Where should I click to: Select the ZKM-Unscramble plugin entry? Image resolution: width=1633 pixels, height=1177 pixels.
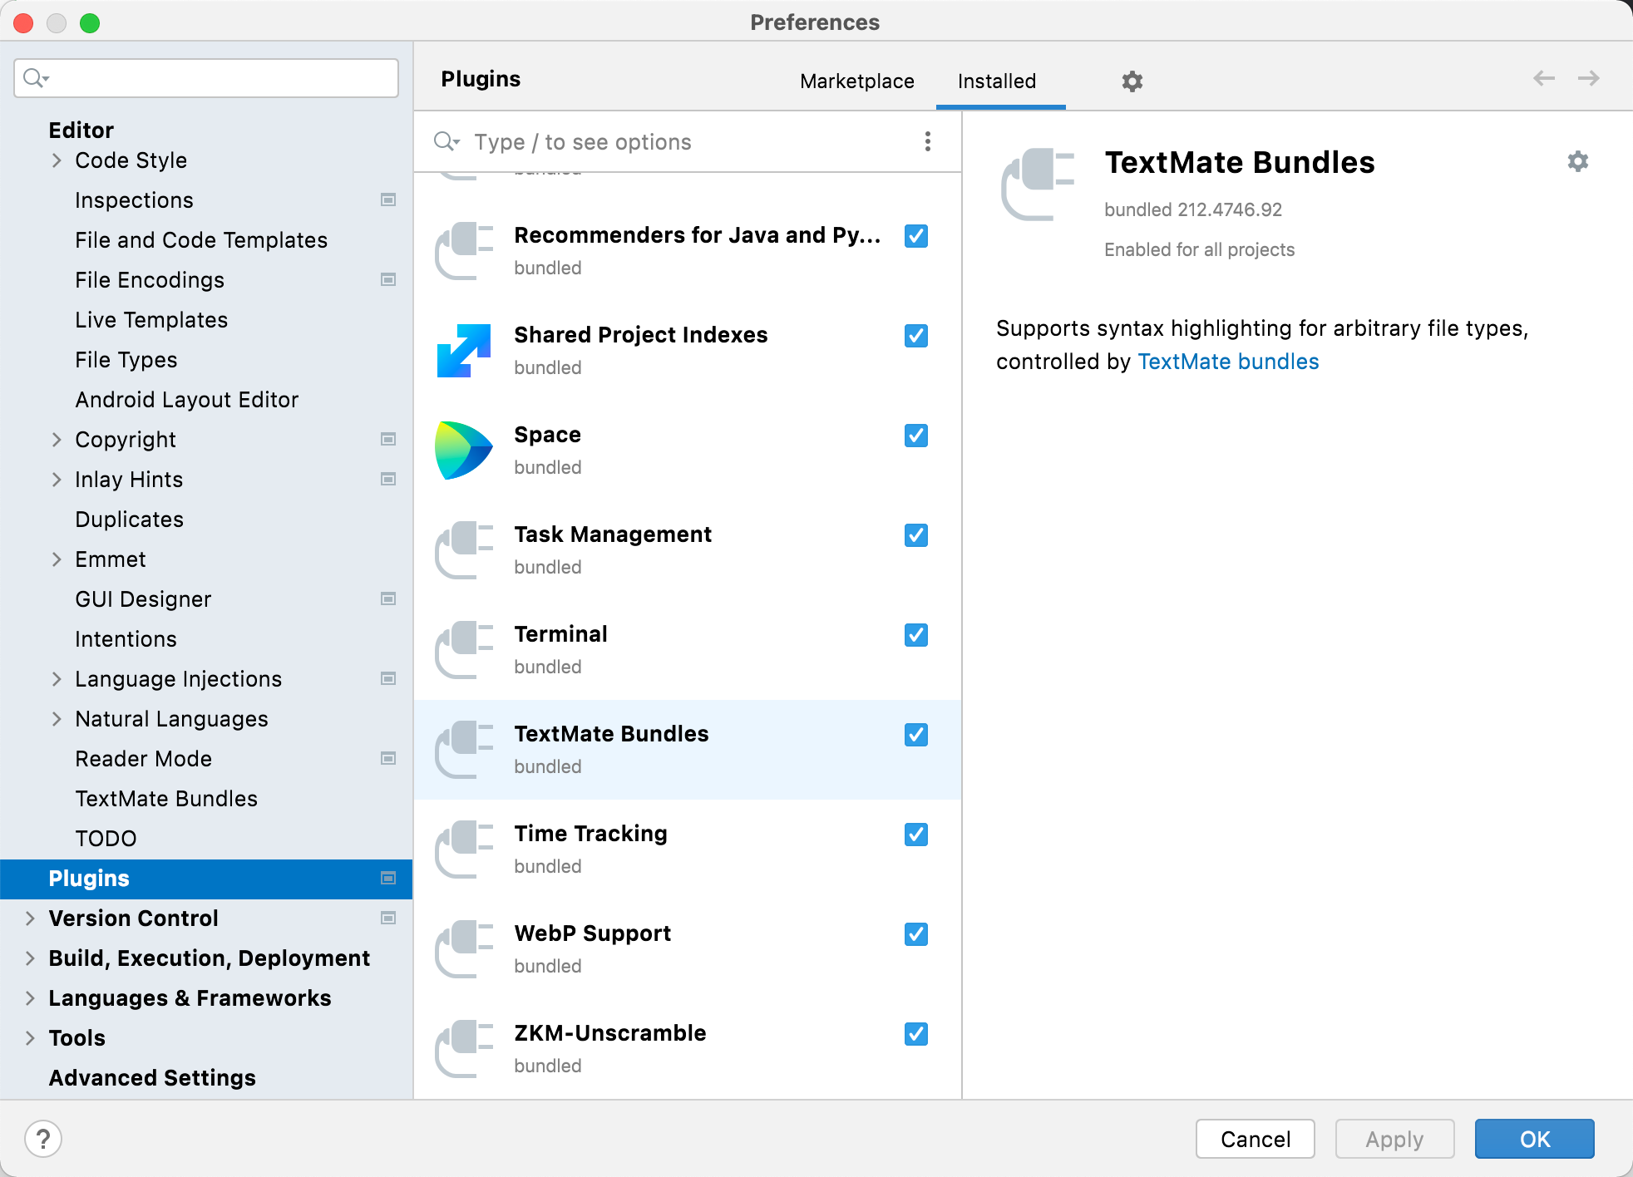pos(688,1049)
